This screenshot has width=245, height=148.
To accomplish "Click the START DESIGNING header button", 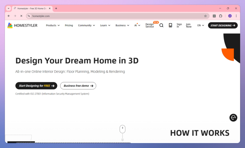I will click(x=223, y=25).
